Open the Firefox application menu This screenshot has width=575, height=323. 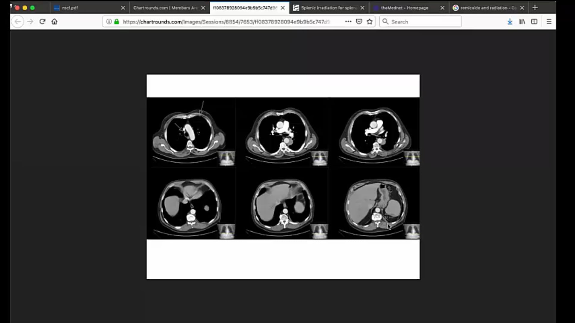(x=549, y=21)
